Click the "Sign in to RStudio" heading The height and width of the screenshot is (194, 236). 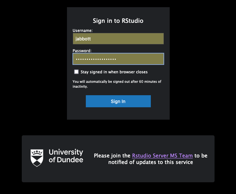point(118,21)
